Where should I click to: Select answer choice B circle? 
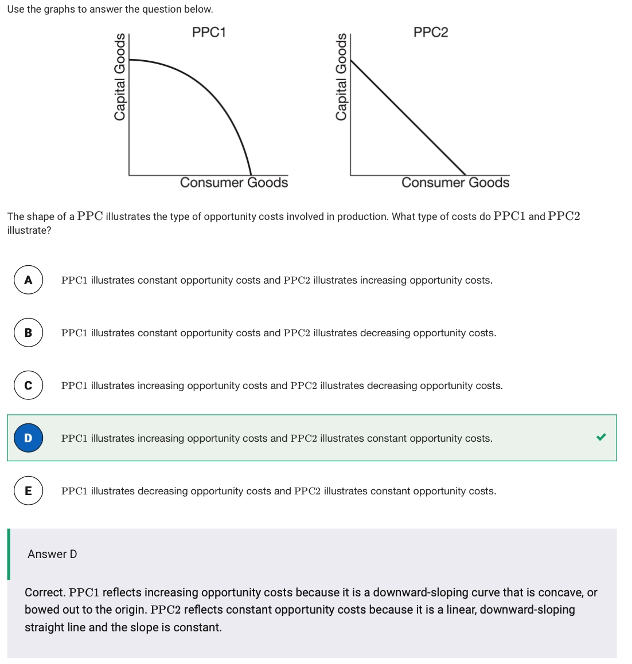click(28, 333)
